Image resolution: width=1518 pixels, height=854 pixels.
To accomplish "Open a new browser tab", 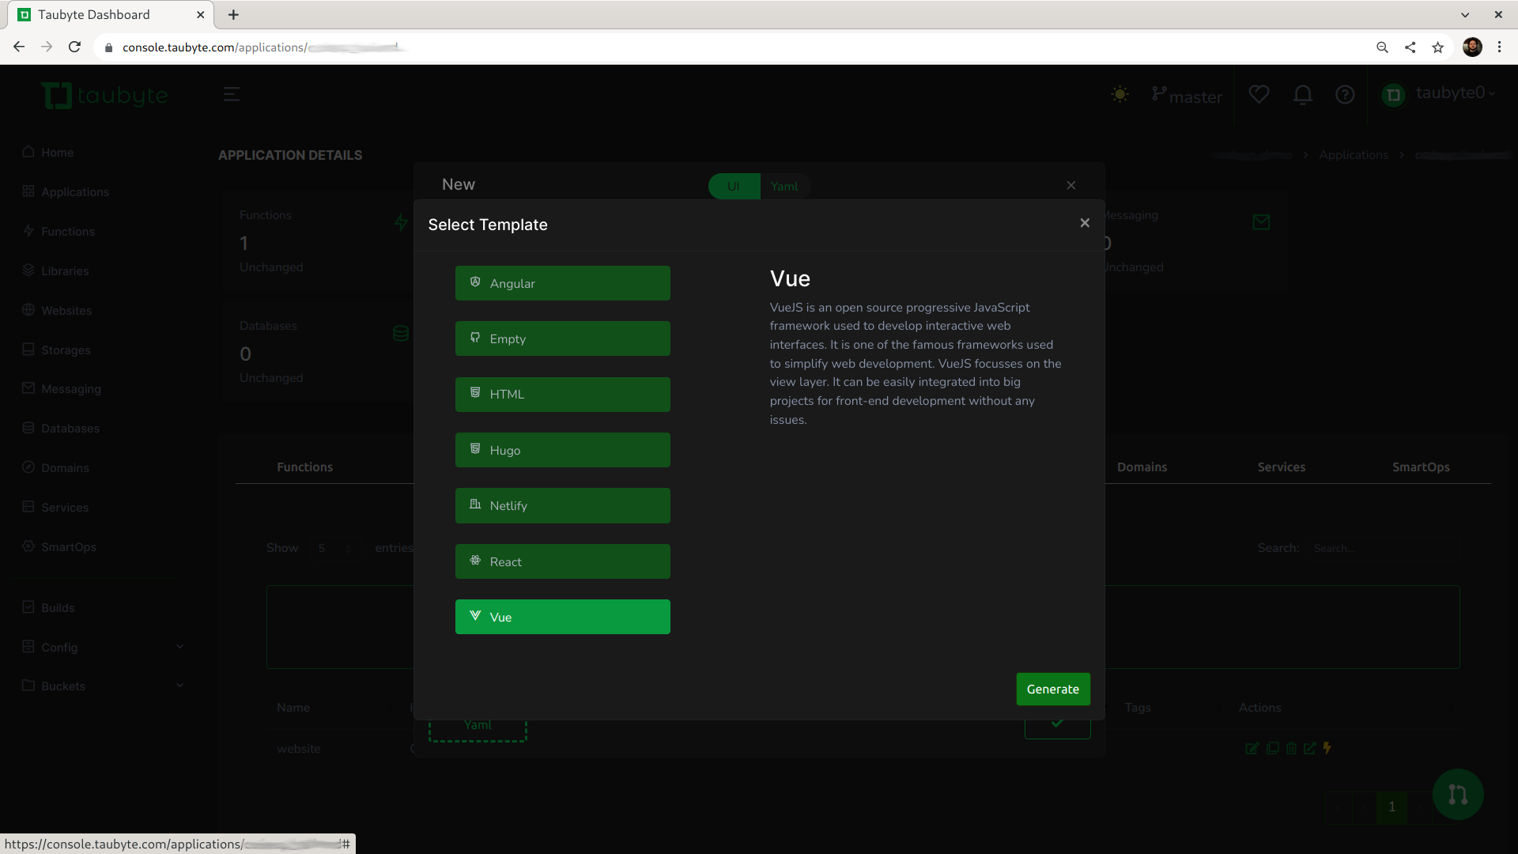I will [233, 15].
